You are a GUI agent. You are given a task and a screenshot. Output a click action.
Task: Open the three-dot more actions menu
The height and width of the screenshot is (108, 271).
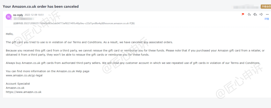tap(267, 15)
